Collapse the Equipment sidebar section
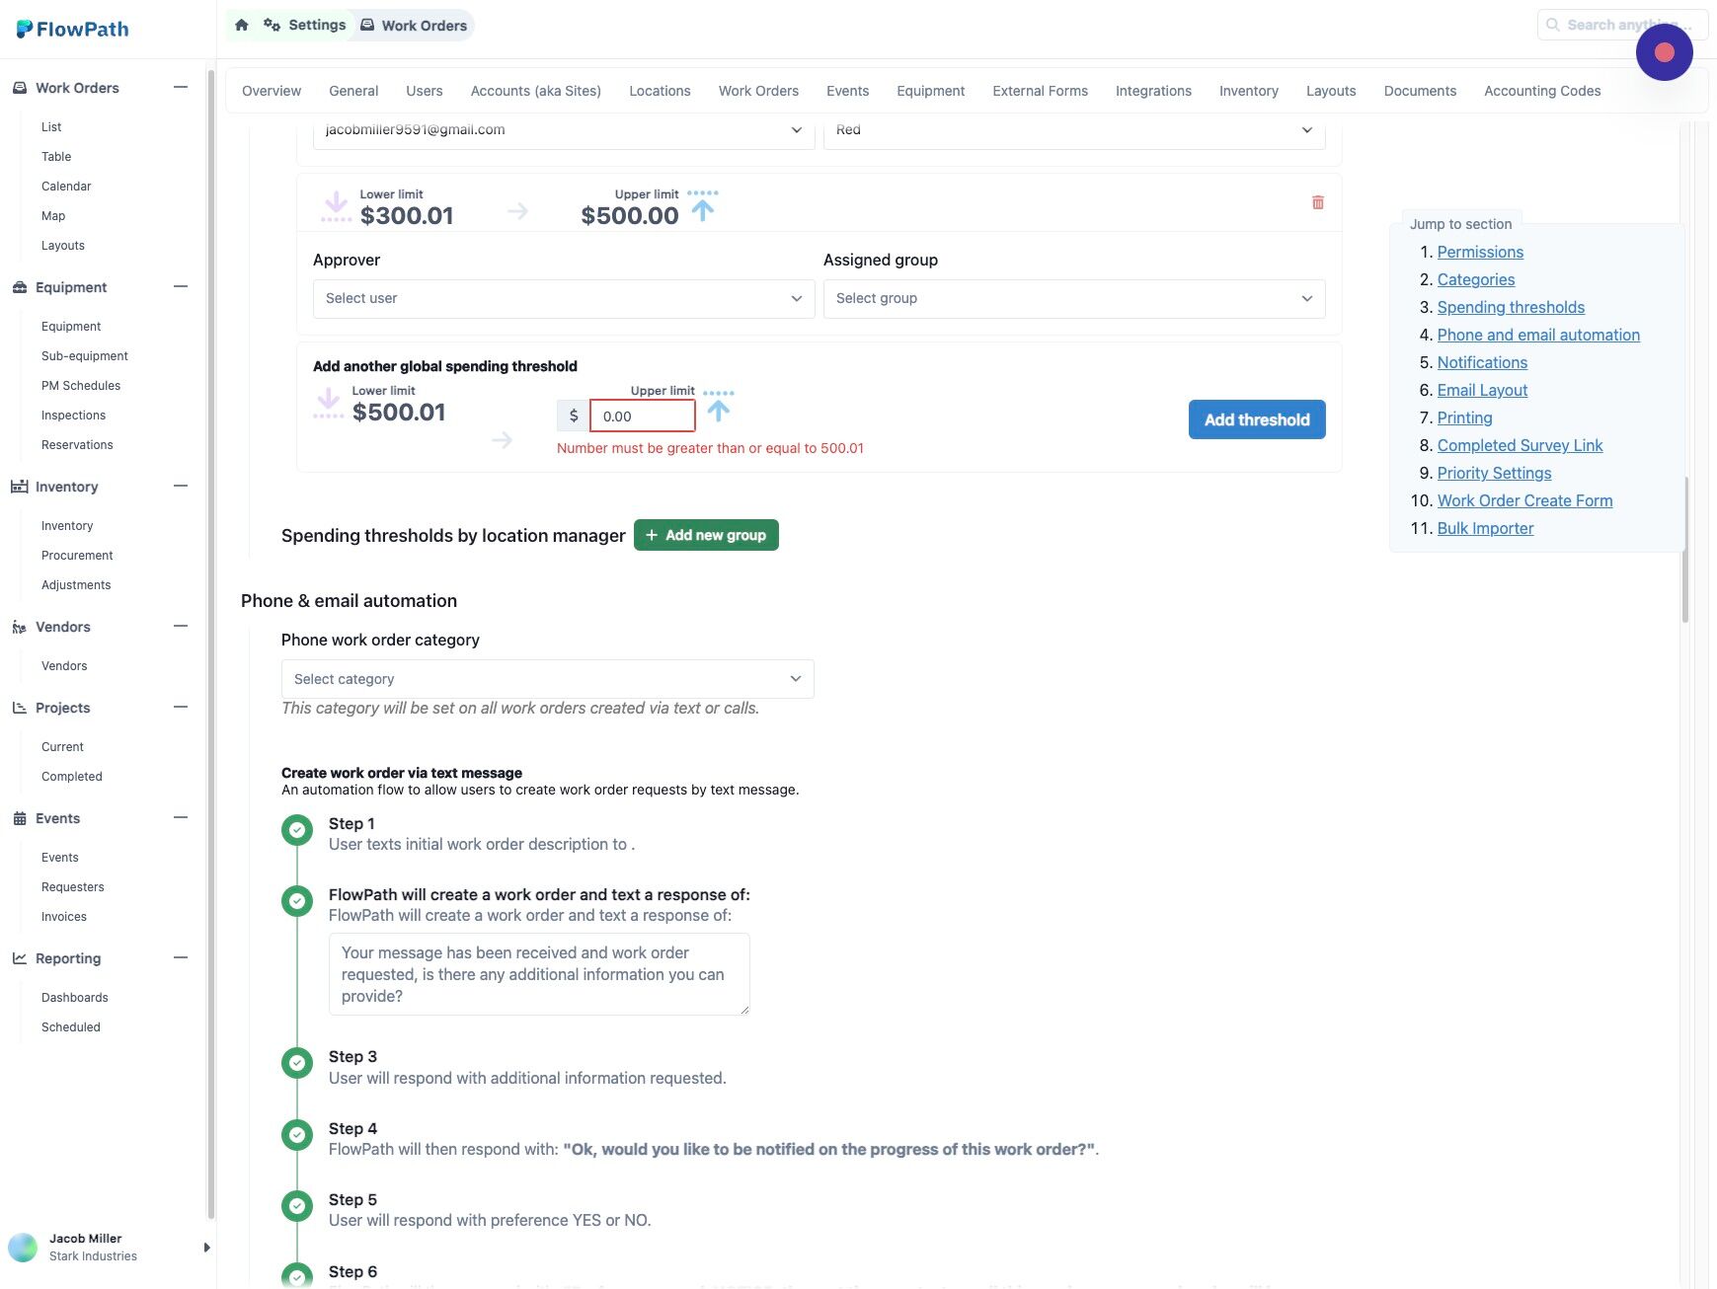This screenshot has height=1289, width=1717. pos(181,286)
